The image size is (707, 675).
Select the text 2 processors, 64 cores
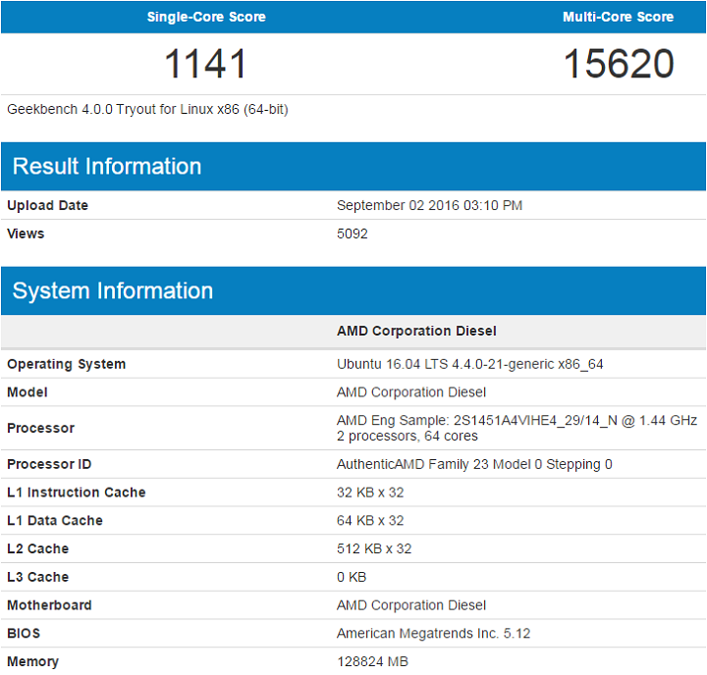[x=408, y=437]
